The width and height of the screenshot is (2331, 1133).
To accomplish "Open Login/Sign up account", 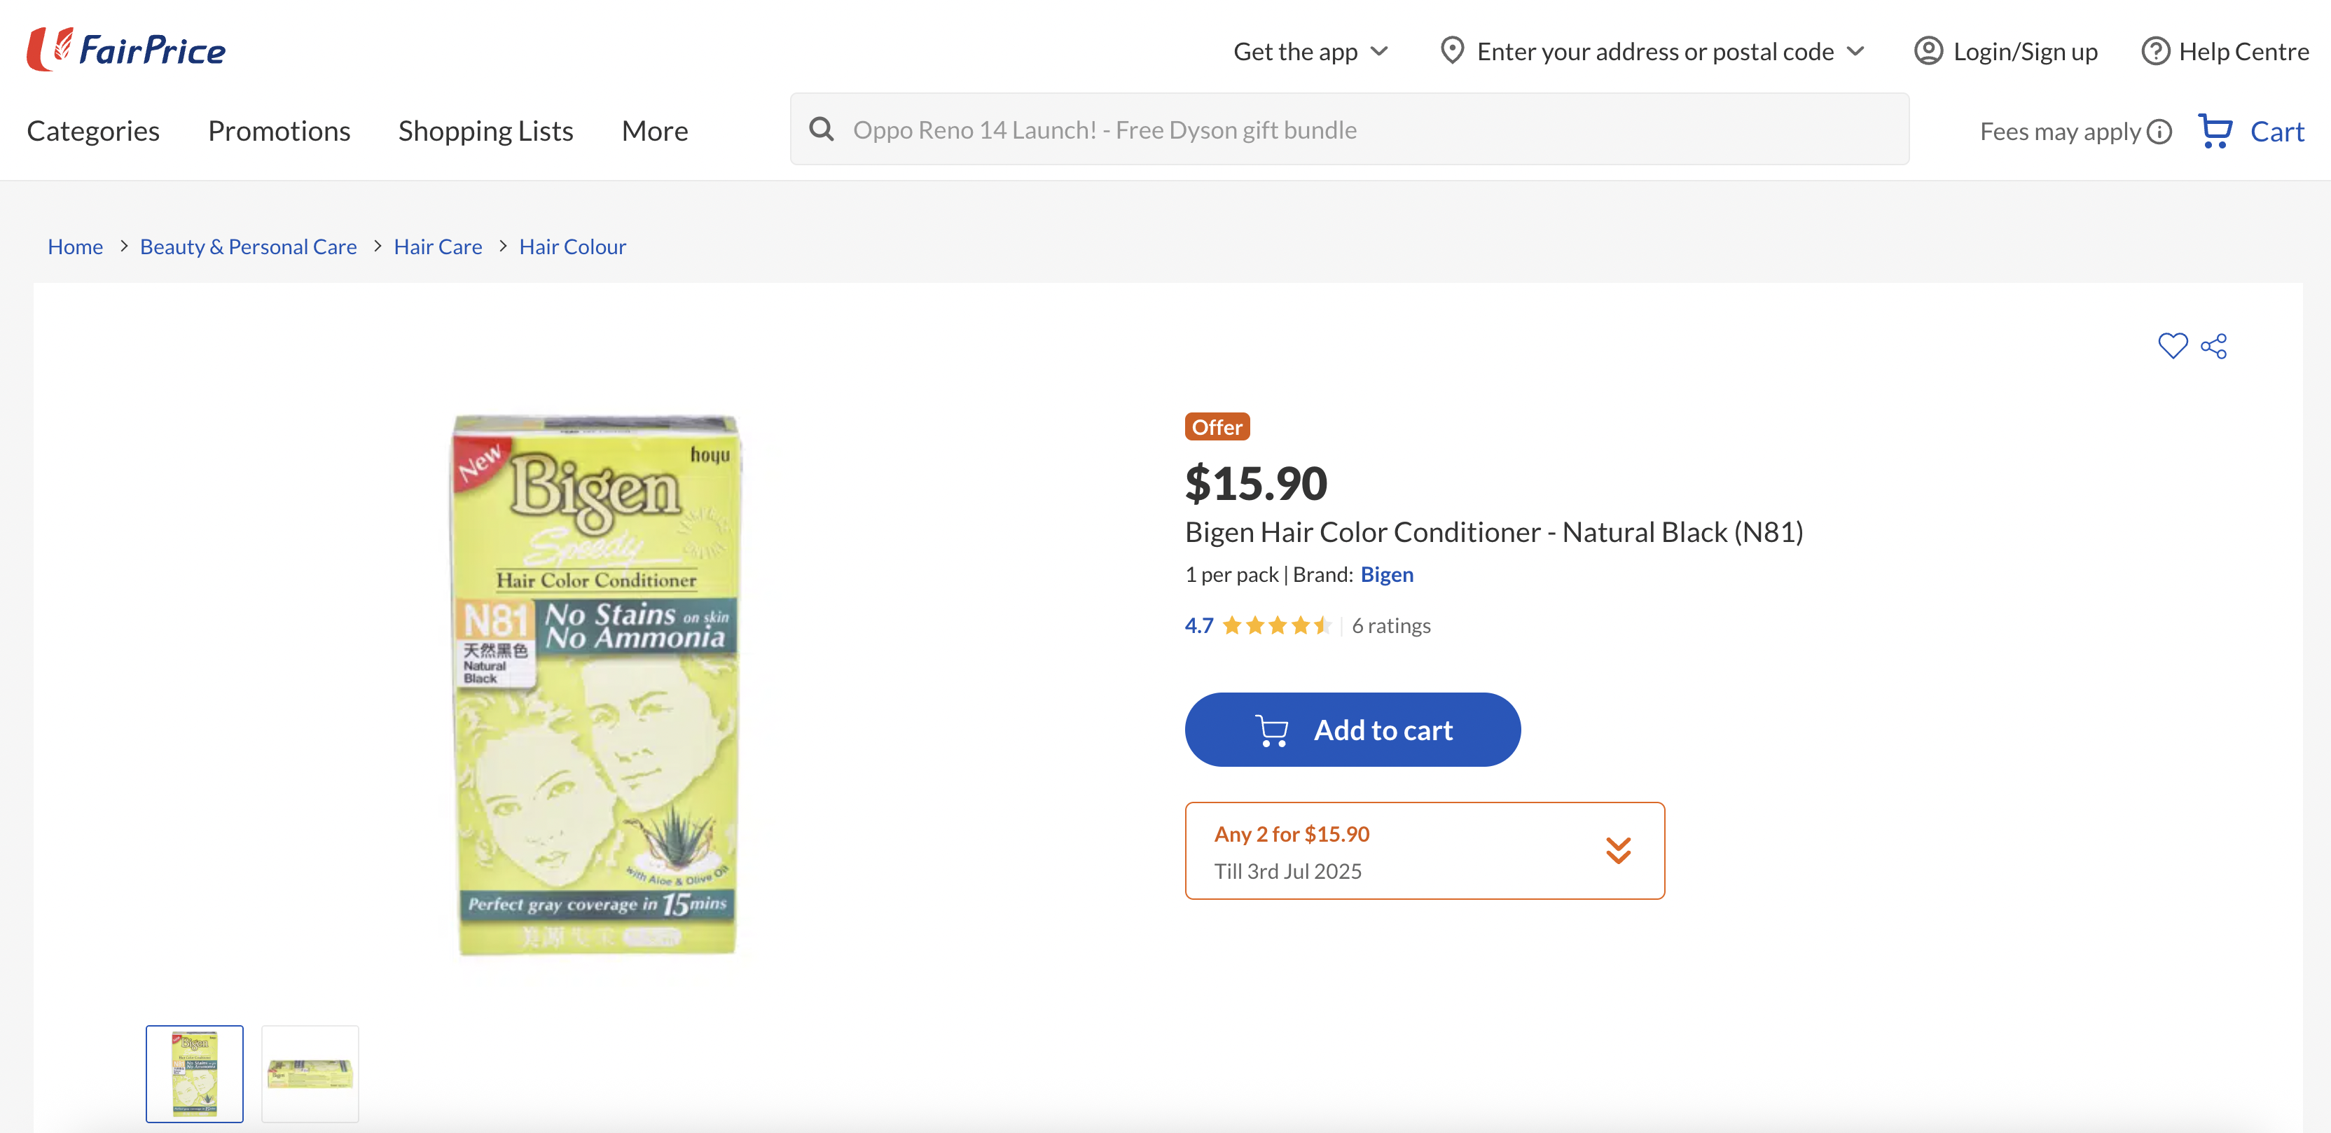I will click(x=2005, y=52).
